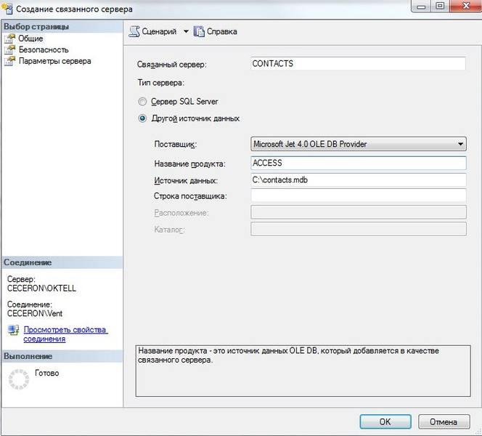Click the Сценарий script icon
This screenshot has width=482, height=436.
pyautogui.click(x=134, y=31)
